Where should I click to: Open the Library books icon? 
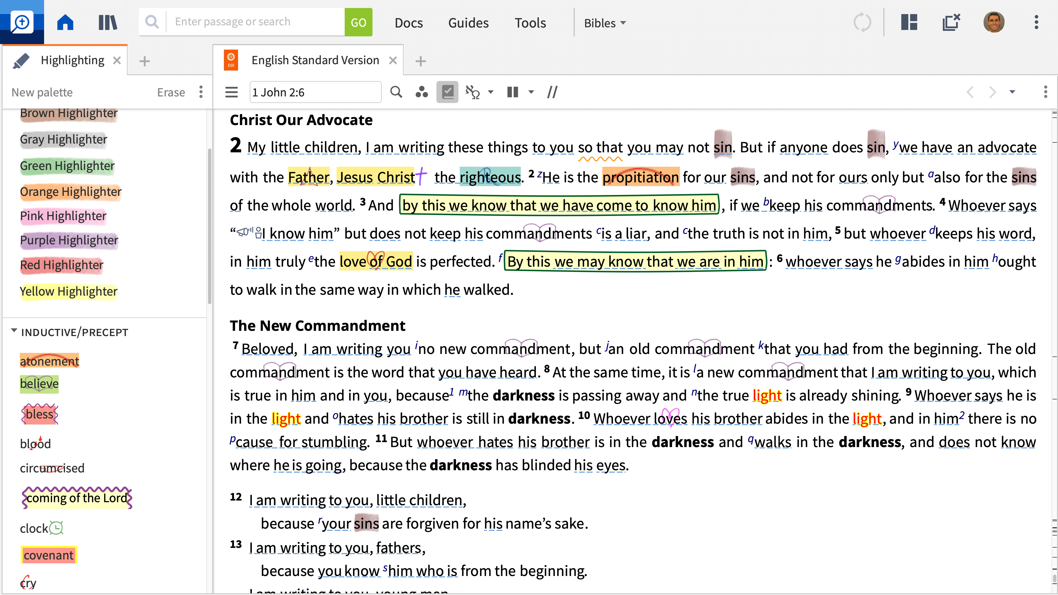coord(108,22)
